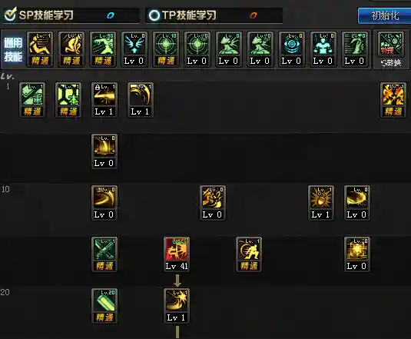Click the 初始化 reset button
The image size is (411, 339).
click(384, 15)
